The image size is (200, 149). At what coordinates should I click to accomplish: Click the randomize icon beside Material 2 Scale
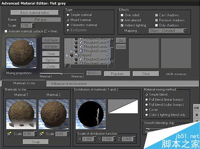pyautogui.click(x=41, y=134)
